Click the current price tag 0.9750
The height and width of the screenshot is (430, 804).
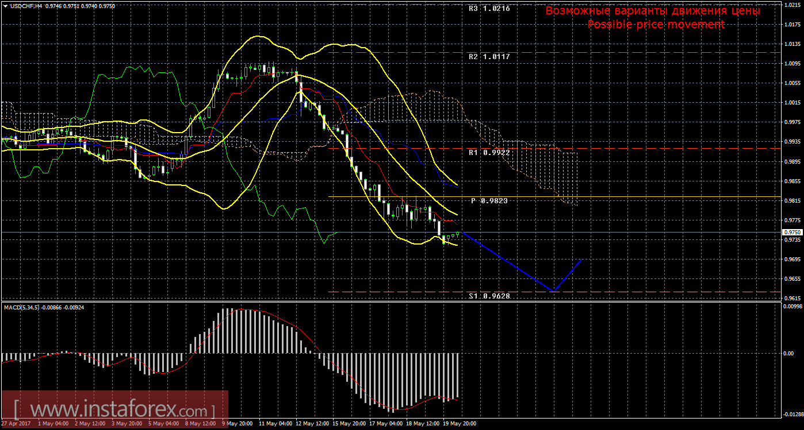[x=791, y=232]
